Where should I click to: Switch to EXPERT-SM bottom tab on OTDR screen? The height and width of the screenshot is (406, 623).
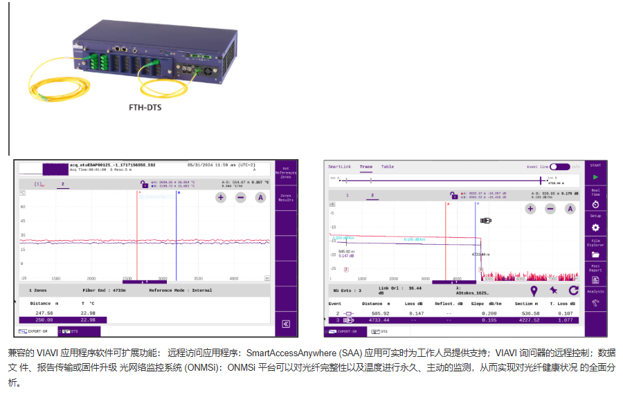(x=344, y=331)
